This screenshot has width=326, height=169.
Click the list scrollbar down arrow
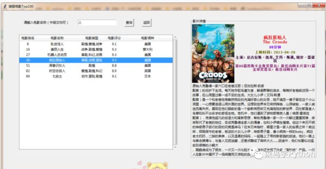[x=175, y=147]
